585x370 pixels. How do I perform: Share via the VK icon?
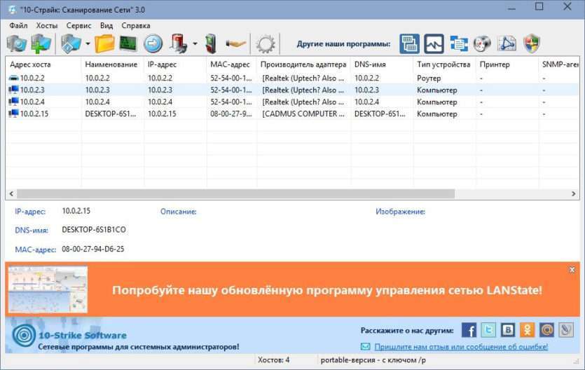508,330
